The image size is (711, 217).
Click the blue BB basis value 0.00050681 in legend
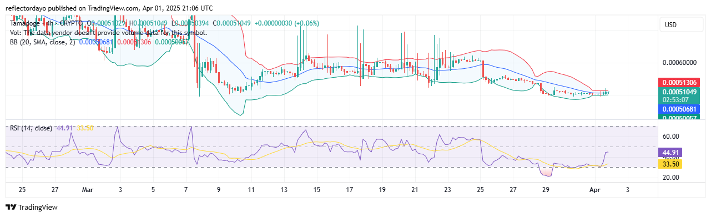96,42
